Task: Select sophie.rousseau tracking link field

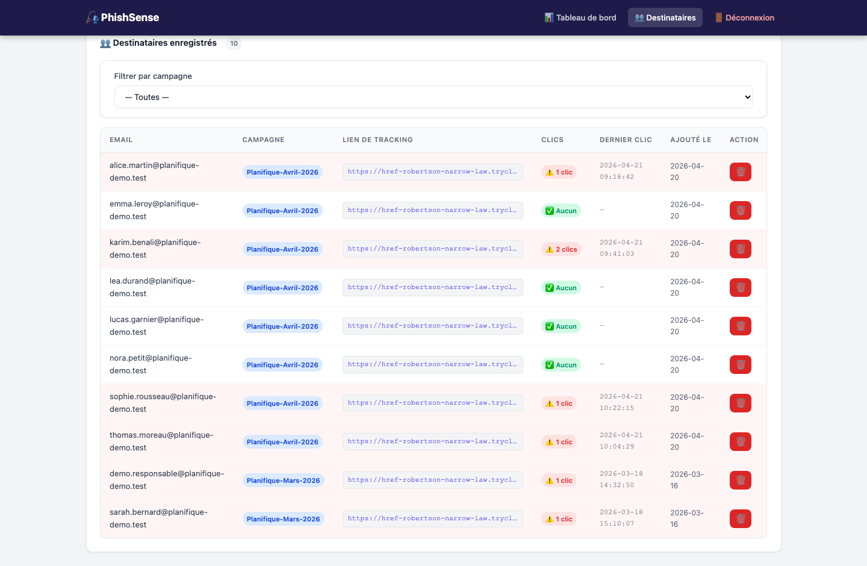Action: click(x=433, y=403)
